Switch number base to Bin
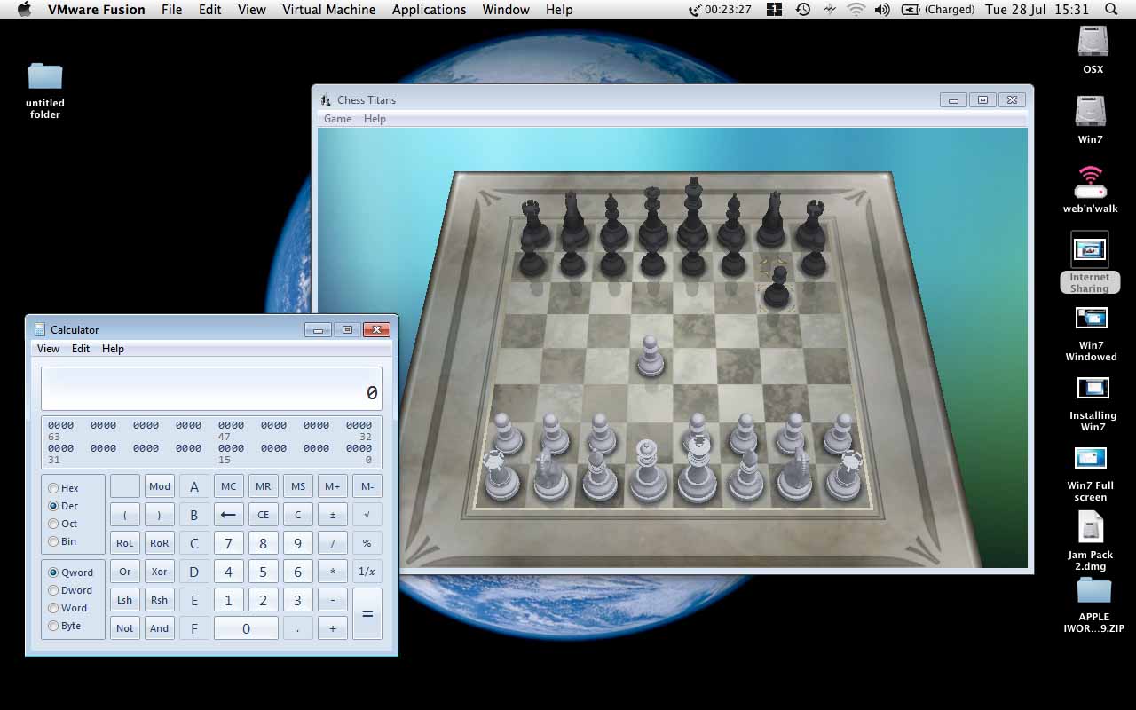 (54, 541)
